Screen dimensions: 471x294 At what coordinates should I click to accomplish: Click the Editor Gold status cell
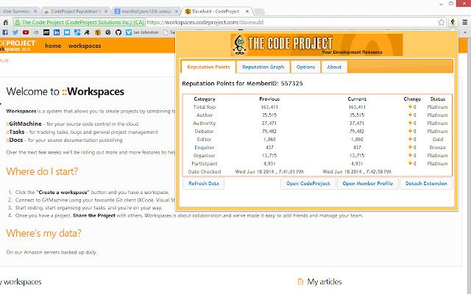(438, 140)
